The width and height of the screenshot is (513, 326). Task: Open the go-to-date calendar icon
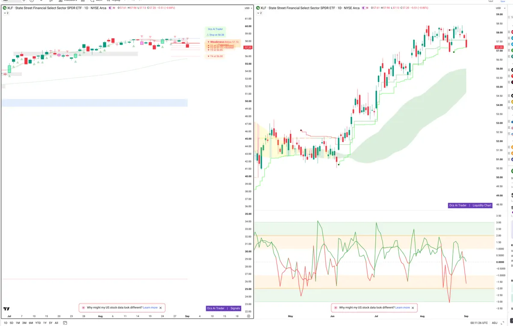click(65, 323)
